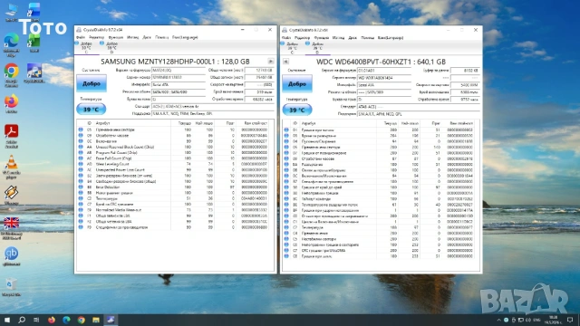Screen dimensions: 580x326
Task: Click 39 °C temperature button in Samsung window
Action: pyautogui.click(x=91, y=110)
